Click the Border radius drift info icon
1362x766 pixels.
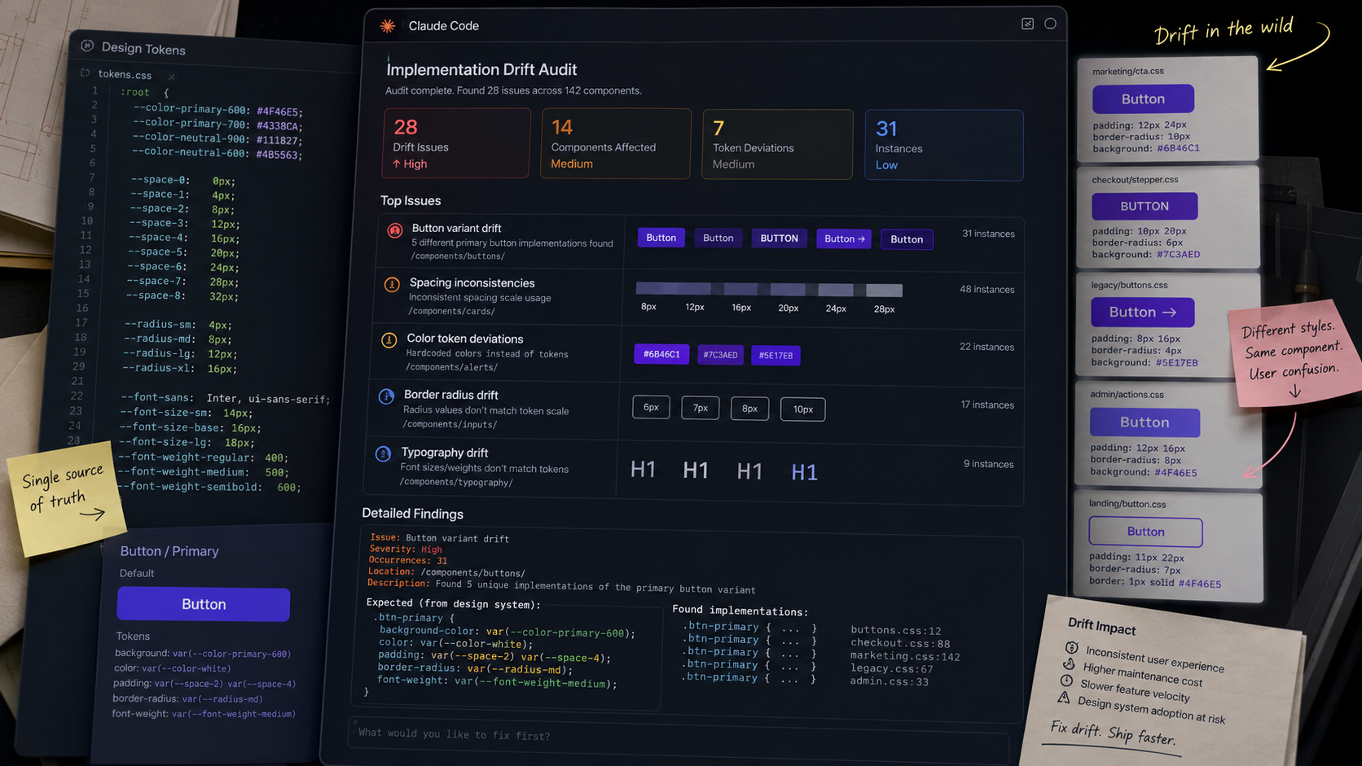(386, 396)
